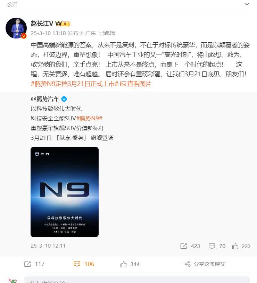
Task: Expand the post options chevron at top right
Action: point(247,4)
